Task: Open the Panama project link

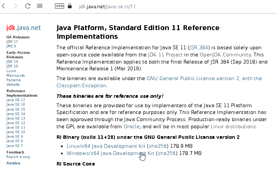Action: [14, 80]
